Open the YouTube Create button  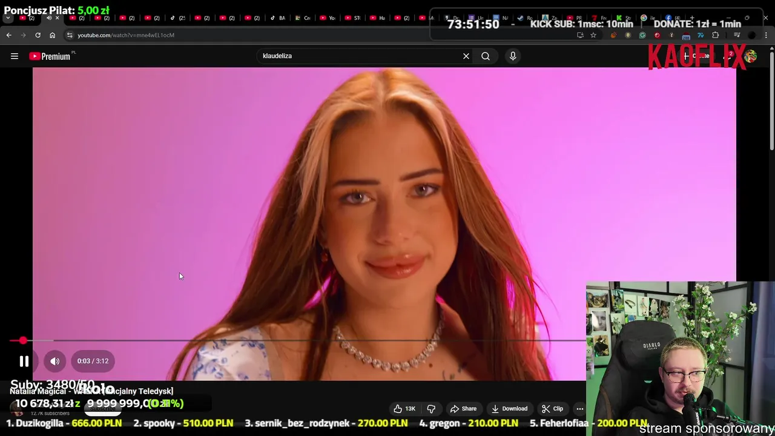pyautogui.click(x=696, y=56)
